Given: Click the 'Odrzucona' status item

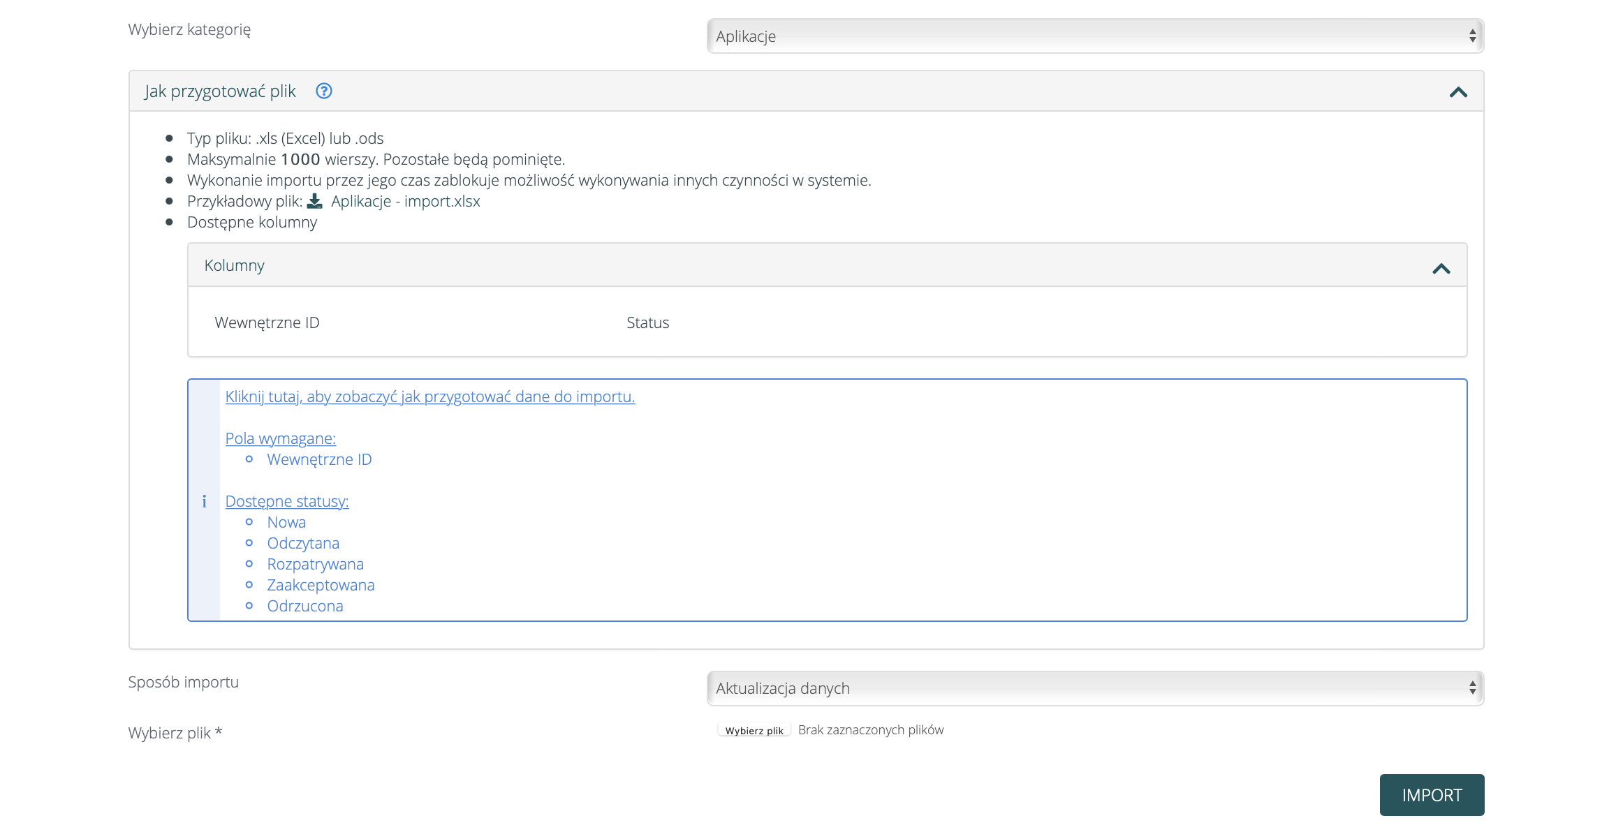Looking at the screenshot, I should [304, 606].
